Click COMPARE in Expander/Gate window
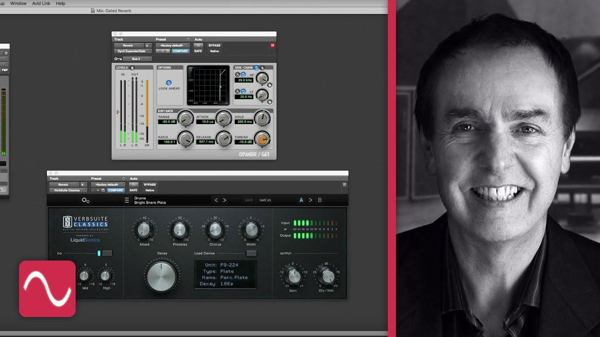This screenshot has height=337, width=600. (180, 51)
